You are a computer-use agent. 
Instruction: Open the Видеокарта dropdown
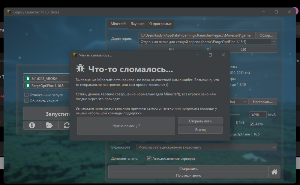207,147
